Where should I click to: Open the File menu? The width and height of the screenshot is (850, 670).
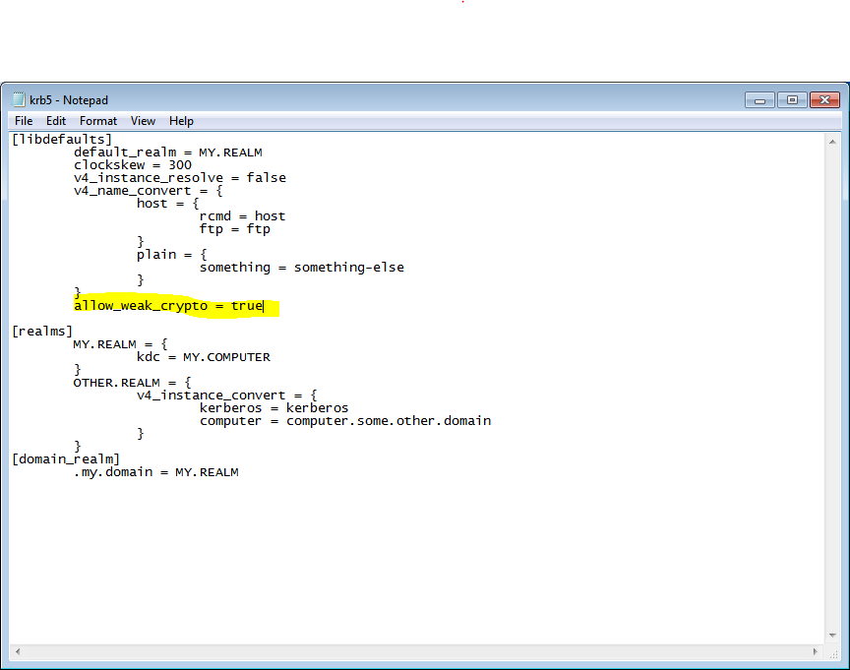24,121
